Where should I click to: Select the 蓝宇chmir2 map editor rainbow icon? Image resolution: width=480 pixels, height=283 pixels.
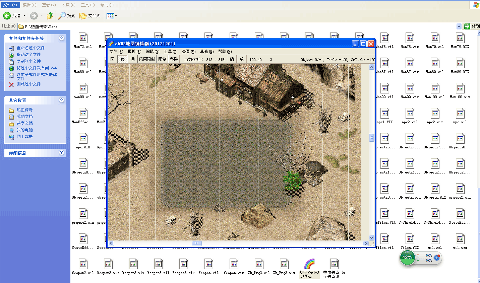pos(309,264)
